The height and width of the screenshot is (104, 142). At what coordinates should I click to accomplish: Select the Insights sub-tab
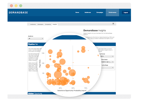pos(55,24)
